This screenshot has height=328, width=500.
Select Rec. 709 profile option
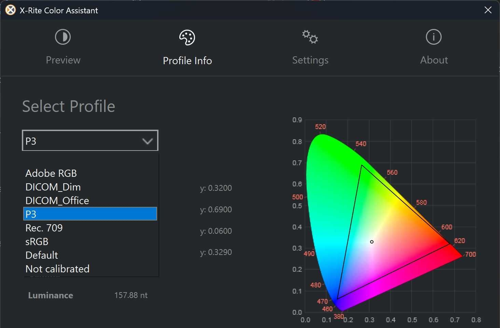point(90,228)
